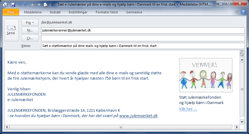Image resolution: width=249 pixels, height=134 pixels.
Task: Open print preview magnifier icon
Action: click(x=46, y=5)
